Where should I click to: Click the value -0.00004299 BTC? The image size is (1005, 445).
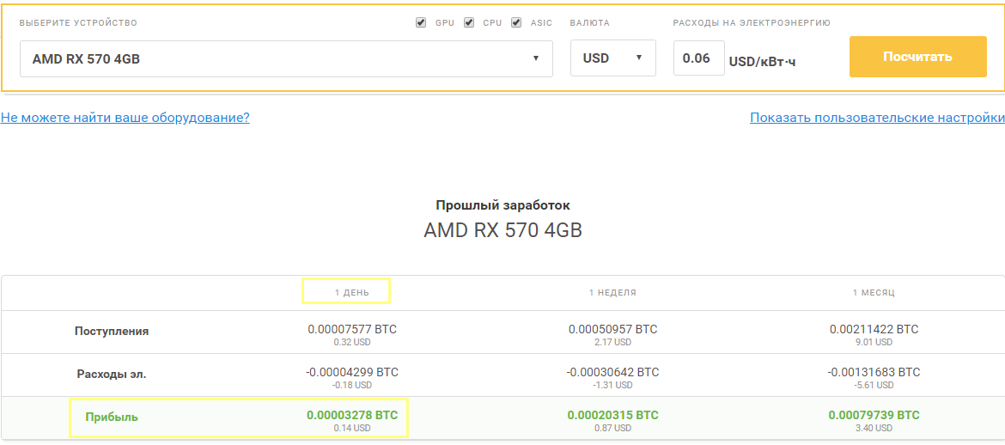352,373
